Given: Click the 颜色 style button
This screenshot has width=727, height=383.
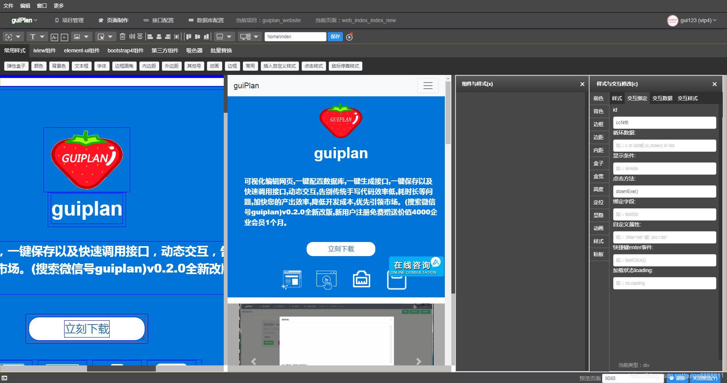Looking at the screenshot, I should (x=39, y=66).
